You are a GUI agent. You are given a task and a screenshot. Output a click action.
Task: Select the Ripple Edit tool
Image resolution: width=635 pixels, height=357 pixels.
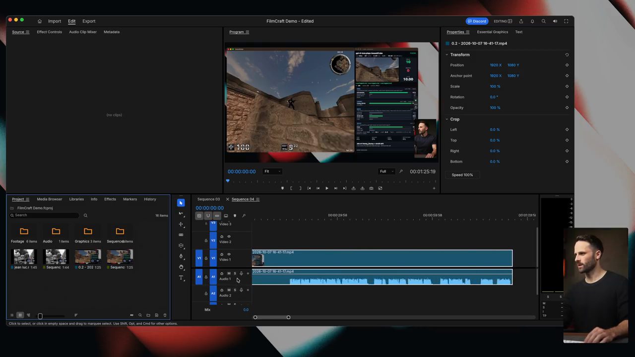pos(181,224)
